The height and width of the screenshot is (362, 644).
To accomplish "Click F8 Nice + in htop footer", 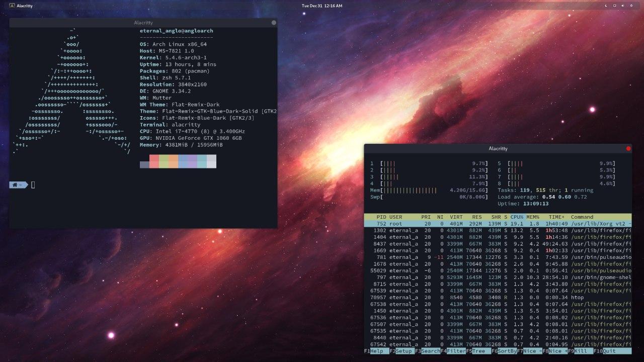I will click(x=555, y=351).
